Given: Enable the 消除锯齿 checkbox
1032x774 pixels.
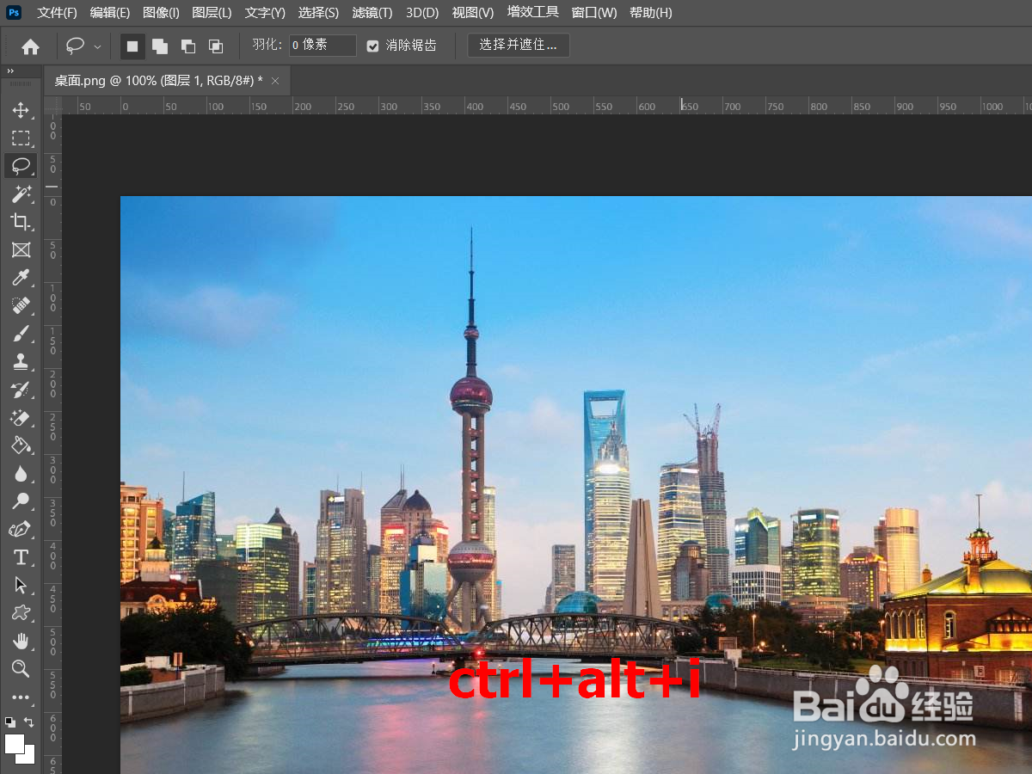Looking at the screenshot, I should (372, 45).
